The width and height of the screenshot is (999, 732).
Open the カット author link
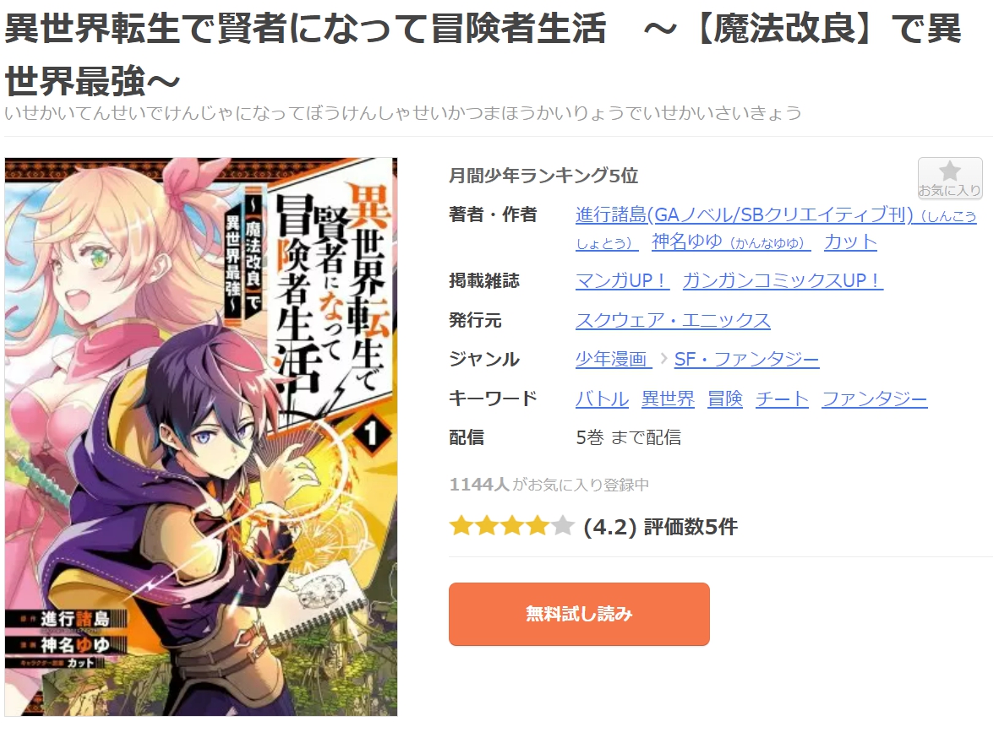850,241
